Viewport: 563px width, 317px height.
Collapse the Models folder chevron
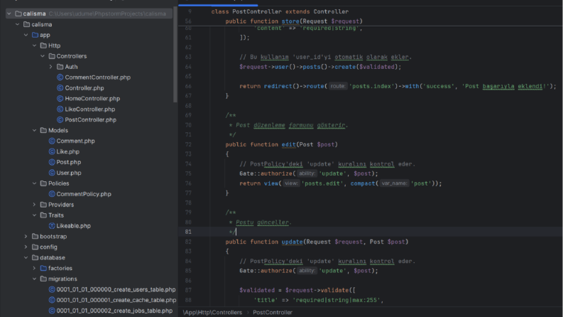(x=35, y=131)
